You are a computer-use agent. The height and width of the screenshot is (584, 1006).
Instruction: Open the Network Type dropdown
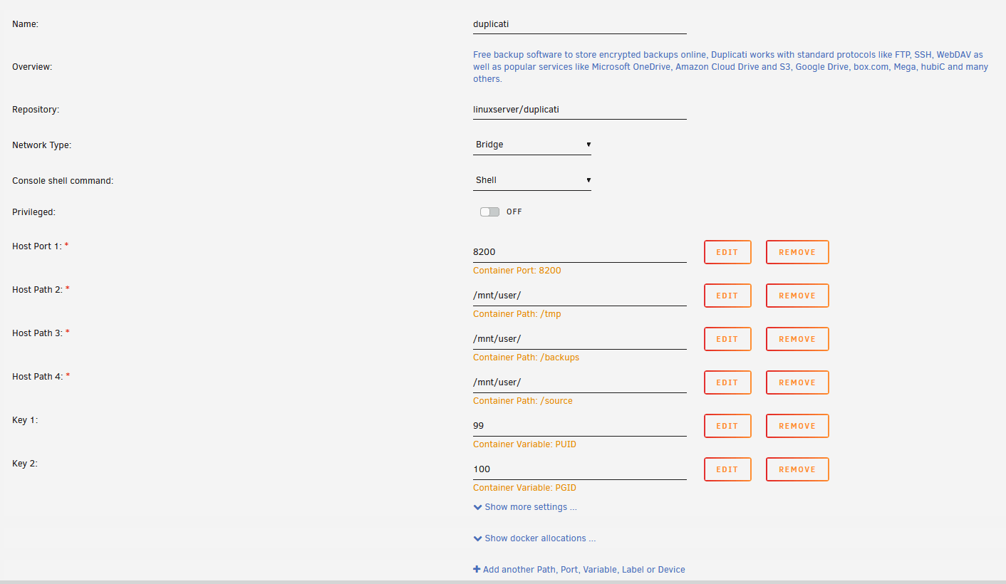click(532, 145)
